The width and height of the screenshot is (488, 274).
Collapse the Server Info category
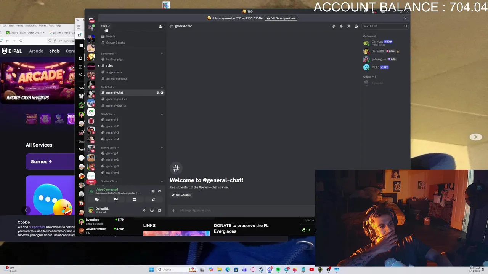[108, 54]
